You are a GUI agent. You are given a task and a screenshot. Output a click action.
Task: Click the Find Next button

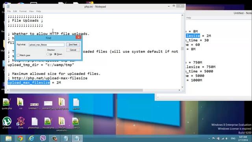73,45
